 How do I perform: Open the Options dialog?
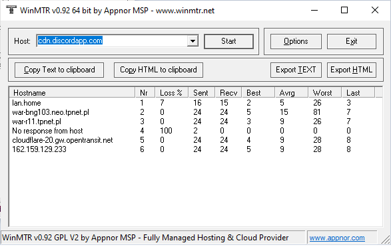point(296,41)
